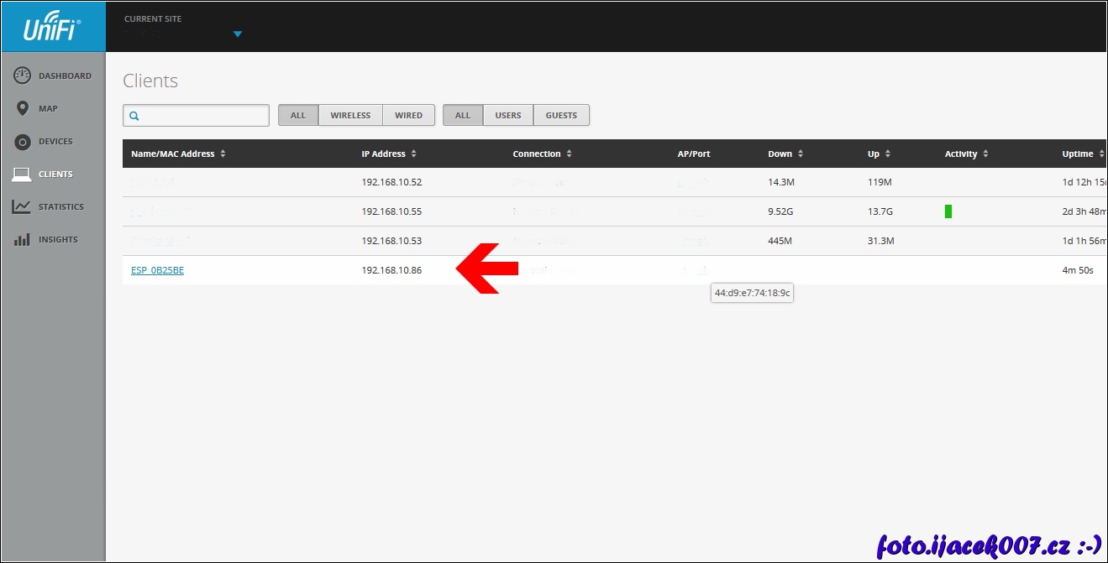Image resolution: width=1108 pixels, height=563 pixels.
Task: Sort by the IP Address column
Action: (389, 154)
